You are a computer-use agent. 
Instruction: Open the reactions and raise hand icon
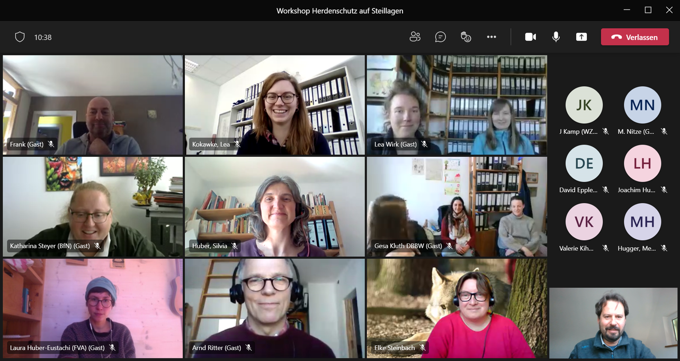(x=466, y=37)
